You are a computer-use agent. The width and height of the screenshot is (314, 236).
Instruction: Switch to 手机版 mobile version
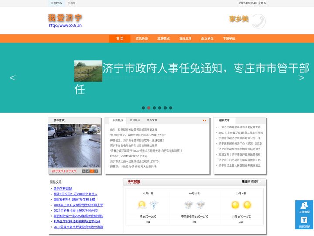tap(72, 3)
